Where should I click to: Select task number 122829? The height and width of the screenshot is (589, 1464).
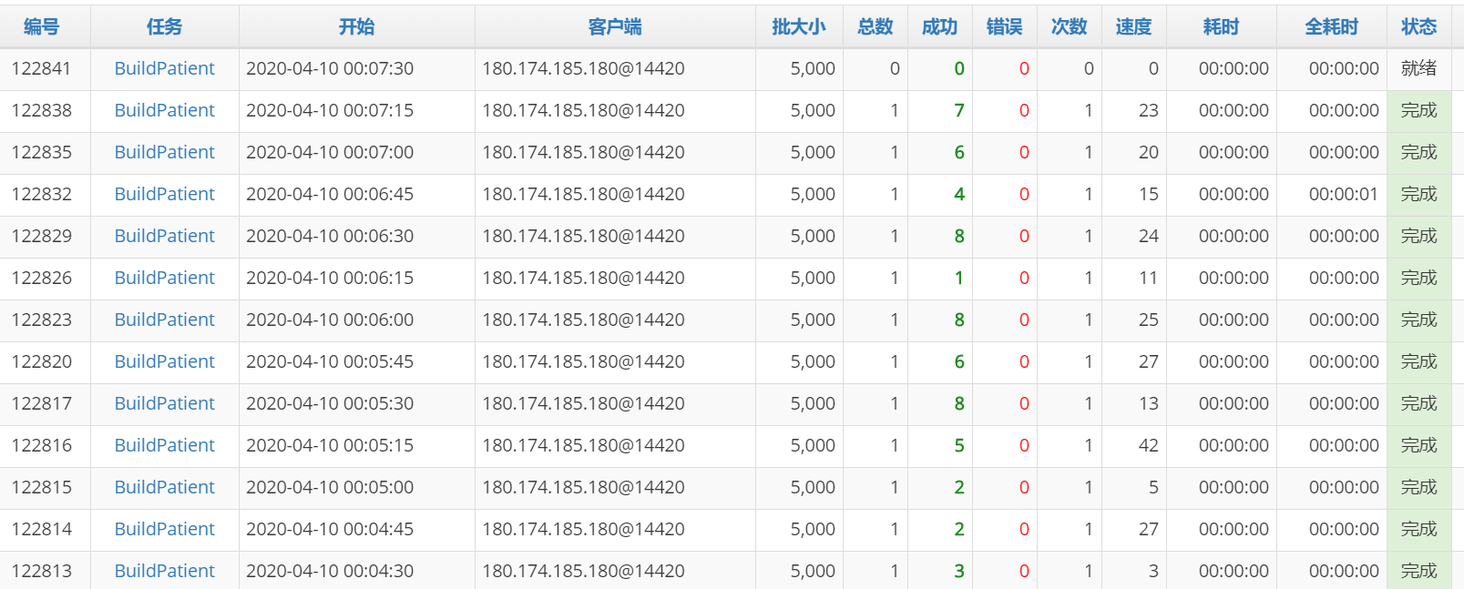tap(41, 237)
